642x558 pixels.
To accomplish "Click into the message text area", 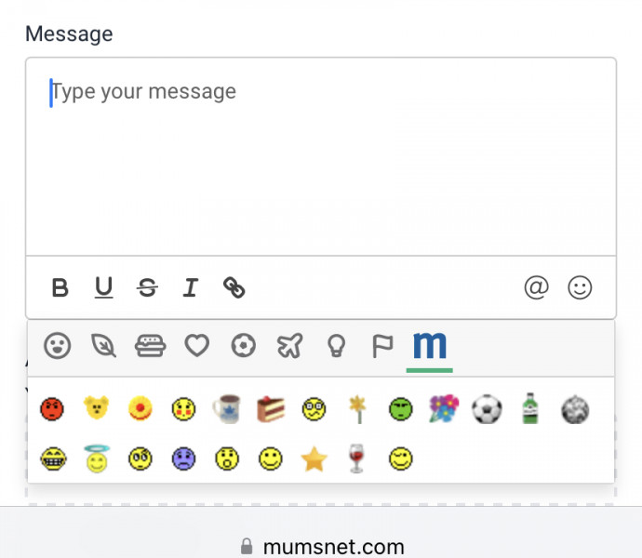I will click(x=321, y=158).
